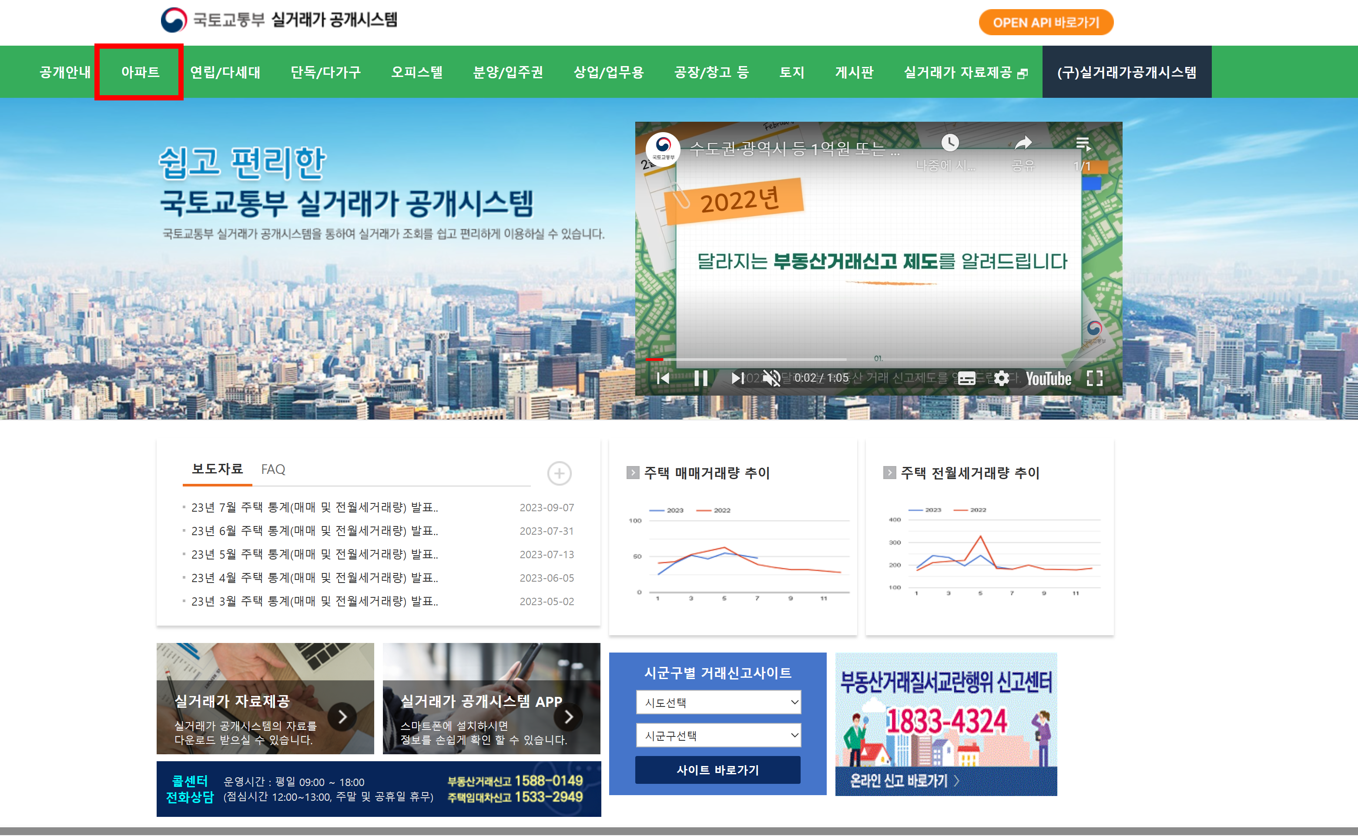Skip to next video

pyautogui.click(x=737, y=378)
